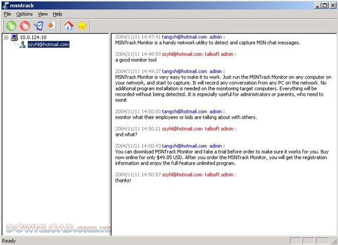Click the yellow star toolbar icon

coord(82,26)
